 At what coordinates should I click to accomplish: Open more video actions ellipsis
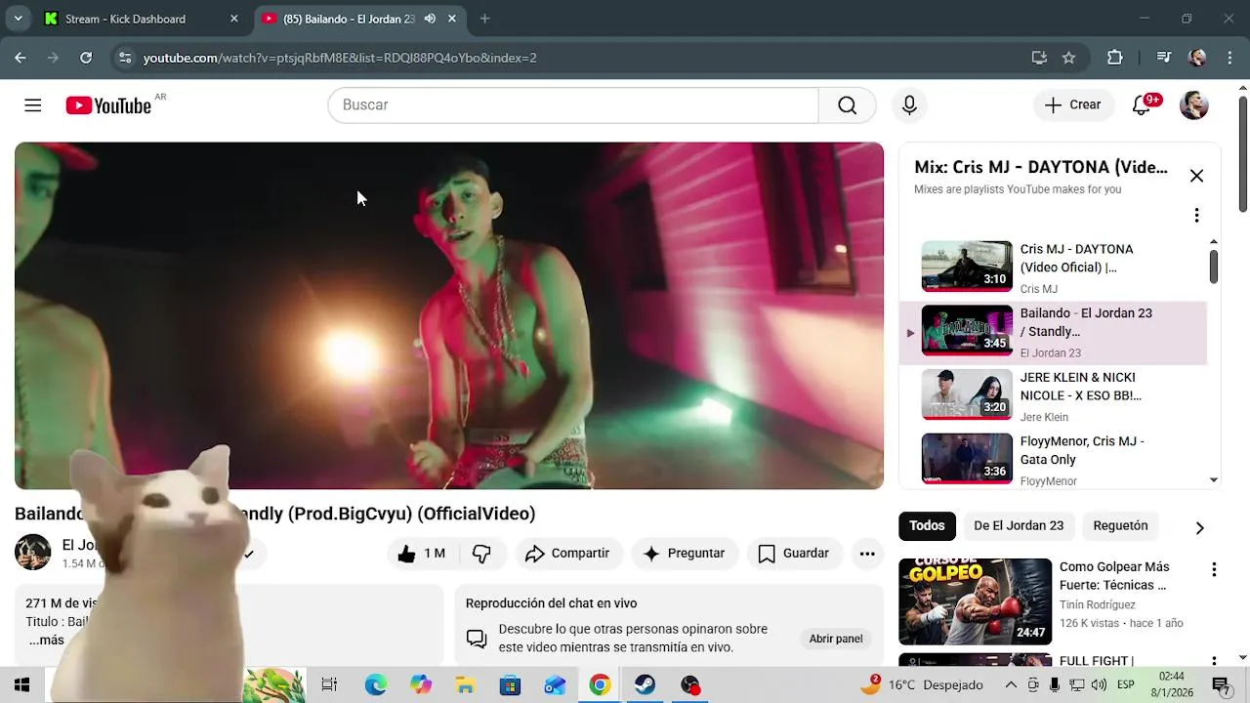coord(867,554)
